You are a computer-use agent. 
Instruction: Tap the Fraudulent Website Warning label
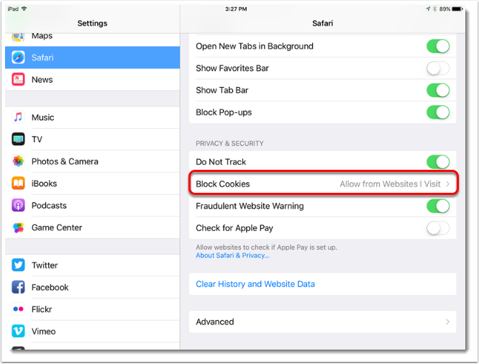(x=250, y=206)
